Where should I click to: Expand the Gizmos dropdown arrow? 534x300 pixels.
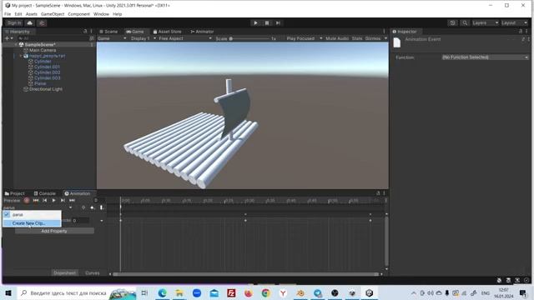(x=385, y=38)
